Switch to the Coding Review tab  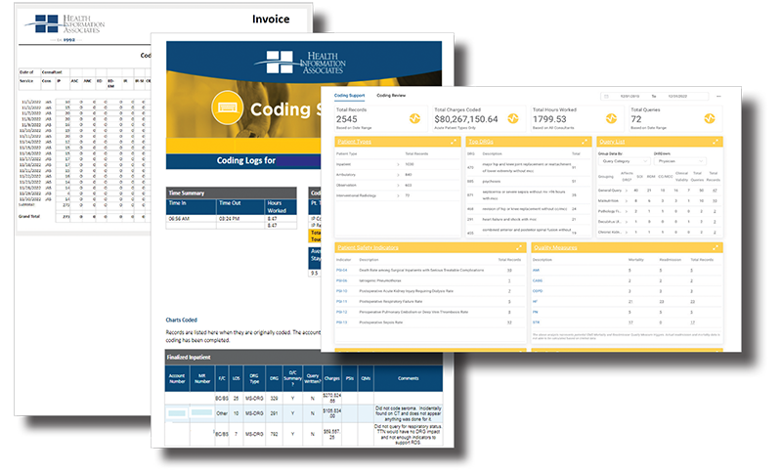point(392,96)
